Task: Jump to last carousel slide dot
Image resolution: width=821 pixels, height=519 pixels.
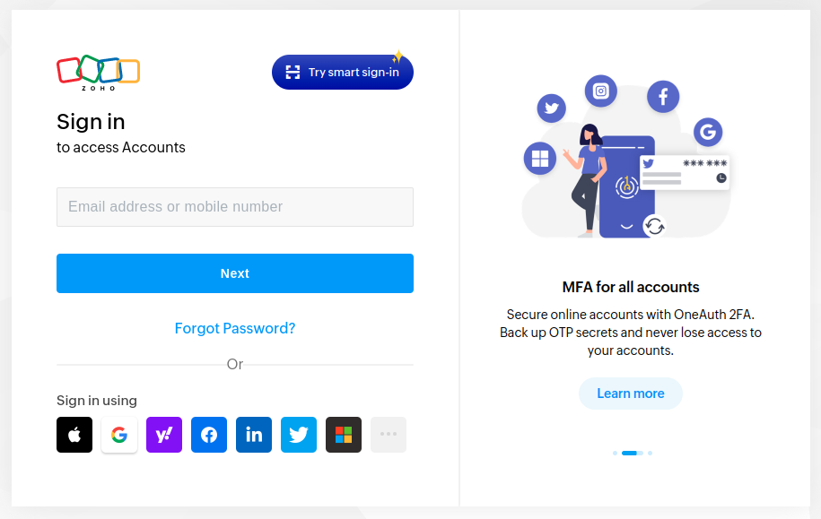Action: point(650,453)
